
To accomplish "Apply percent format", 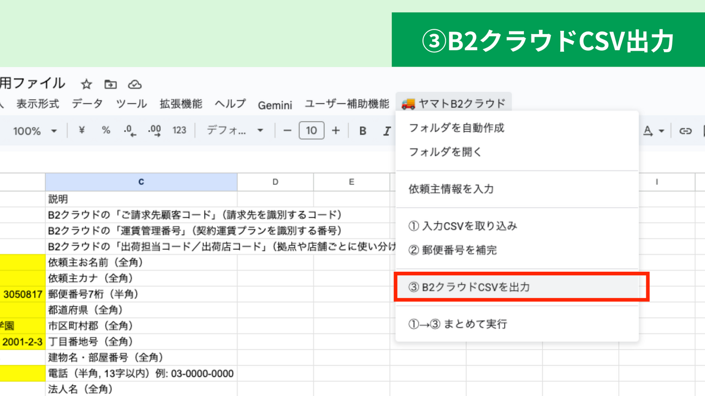I will (106, 131).
